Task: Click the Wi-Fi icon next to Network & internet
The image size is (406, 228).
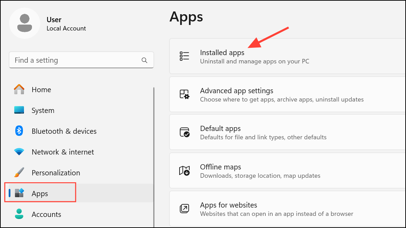Action: tap(19, 152)
